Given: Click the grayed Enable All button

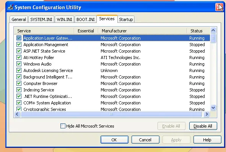Looking at the screenshot, I should (171, 126).
